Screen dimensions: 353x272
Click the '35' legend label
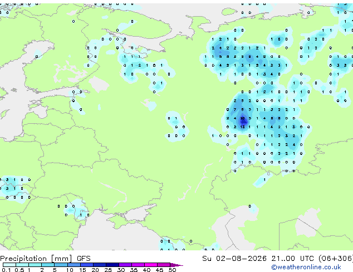134,270
